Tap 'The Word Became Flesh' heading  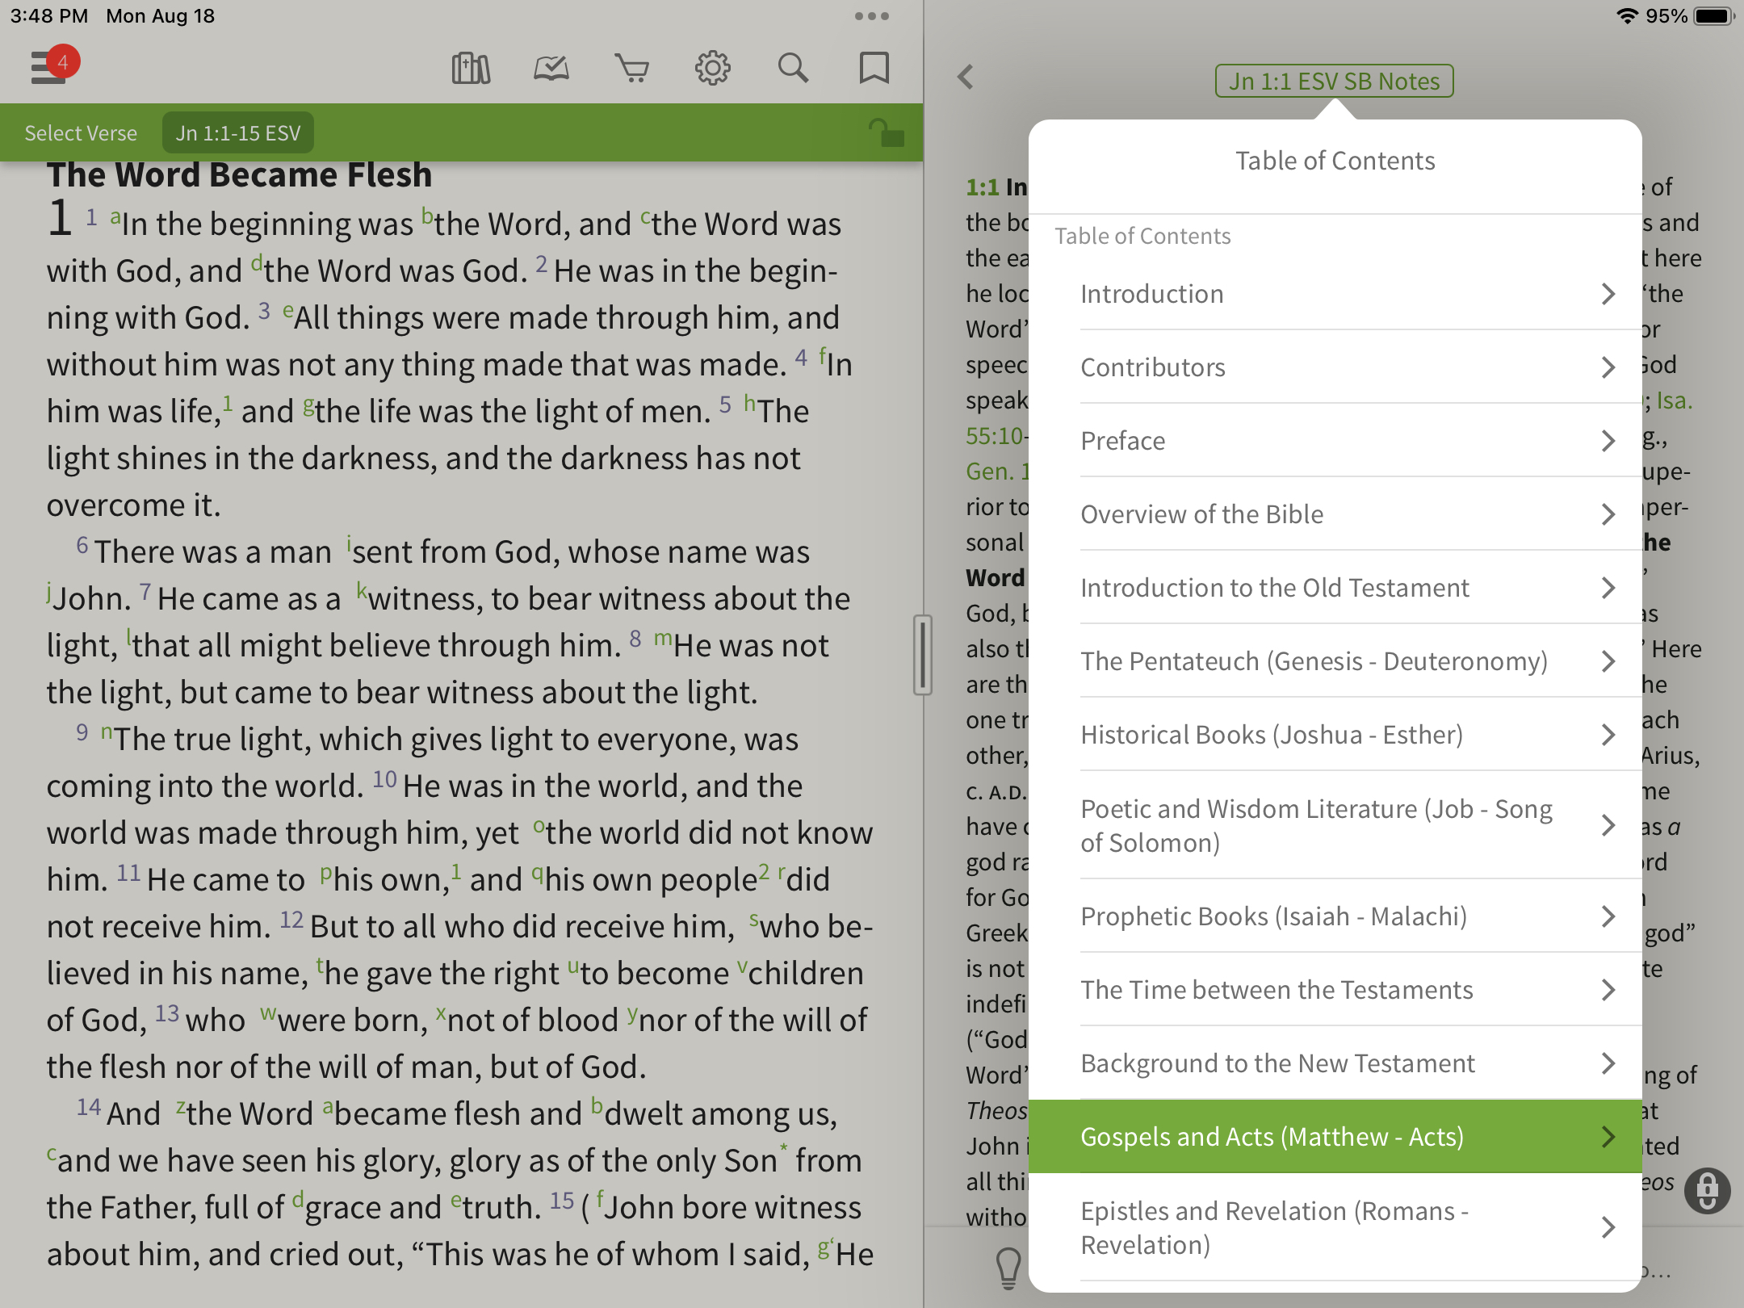tap(239, 176)
